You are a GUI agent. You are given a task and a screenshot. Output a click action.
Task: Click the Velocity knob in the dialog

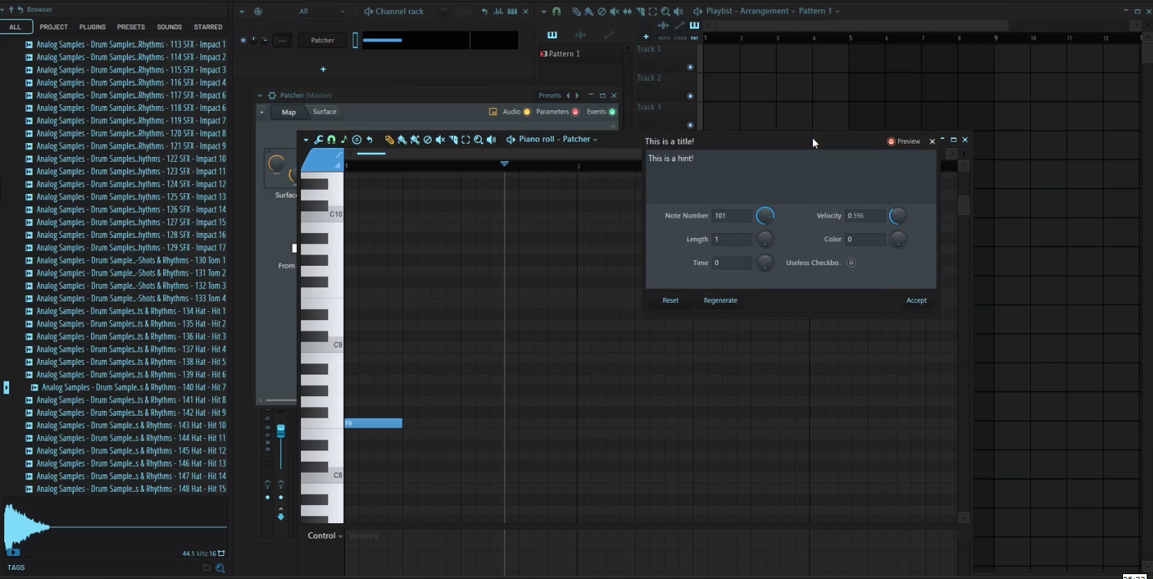click(897, 216)
